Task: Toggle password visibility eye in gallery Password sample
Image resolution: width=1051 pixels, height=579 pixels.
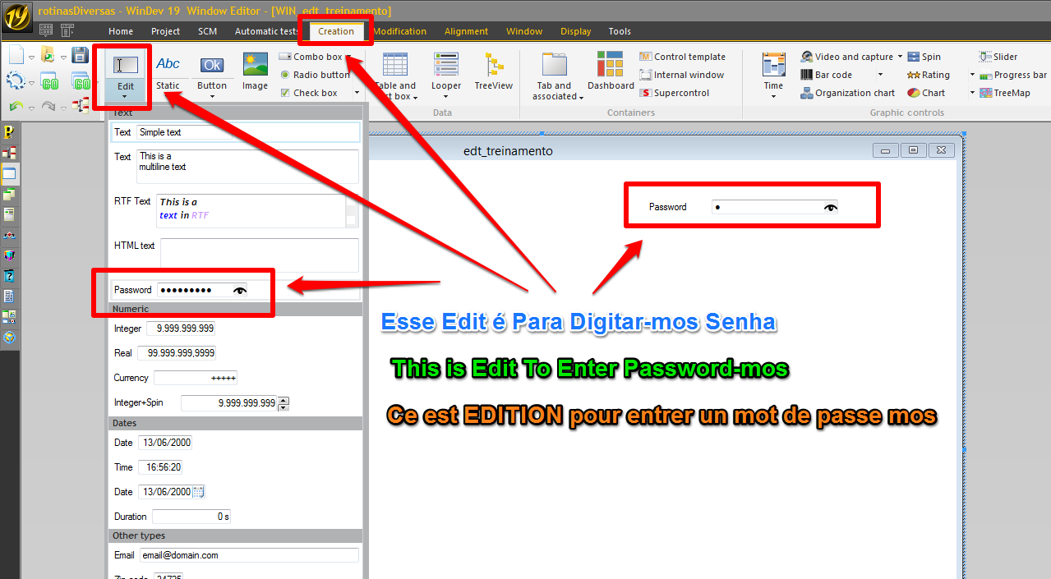Action: click(240, 290)
